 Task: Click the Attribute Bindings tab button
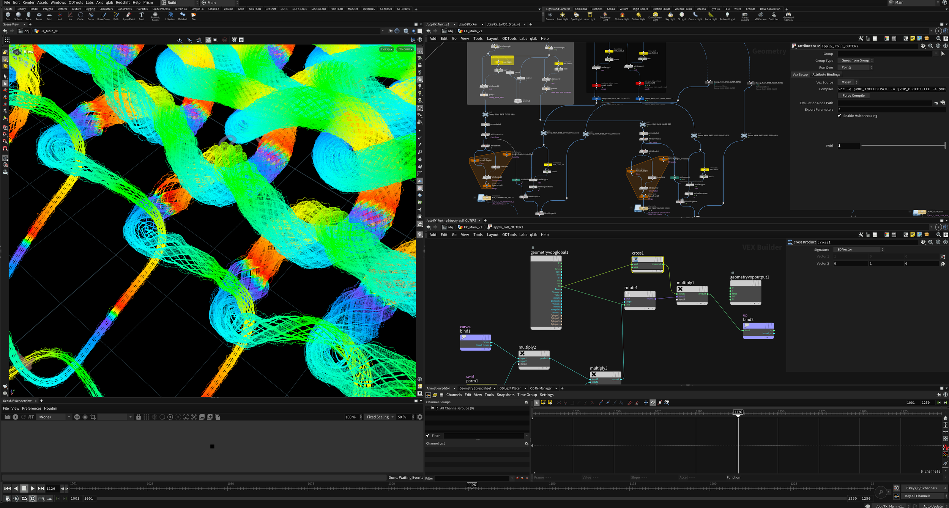(x=826, y=75)
